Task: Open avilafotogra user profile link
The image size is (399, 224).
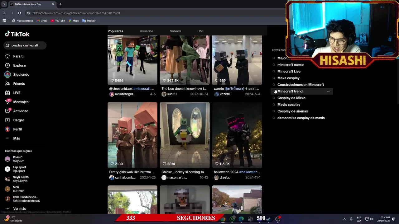Action: click(122, 94)
